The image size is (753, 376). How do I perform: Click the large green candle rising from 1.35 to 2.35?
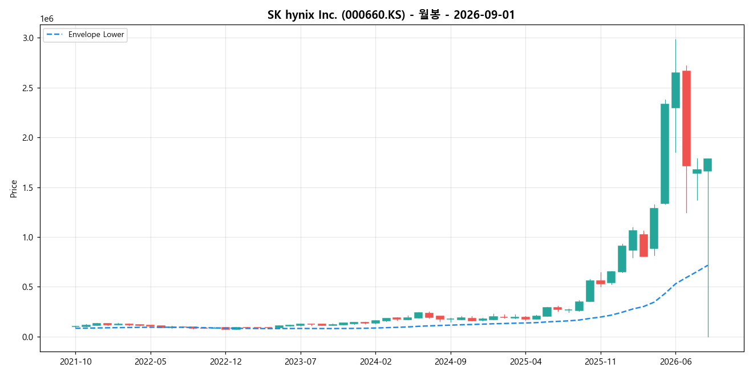665,154
